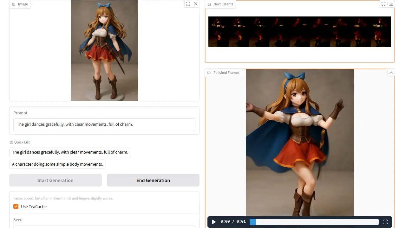Viewport: 406px width, 228px height.
Task: Download the Next Latents image
Action: (x=391, y=4)
